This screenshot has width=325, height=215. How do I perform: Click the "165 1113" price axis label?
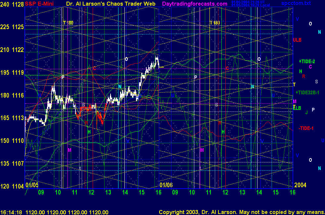[x=12, y=118]
